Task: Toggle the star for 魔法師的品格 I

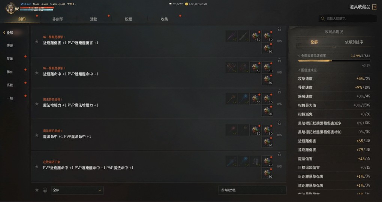Action: pyautogui.click(x=37, y=104)
